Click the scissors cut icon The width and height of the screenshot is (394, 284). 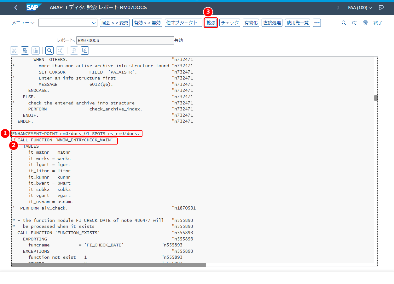coord(14,50)
